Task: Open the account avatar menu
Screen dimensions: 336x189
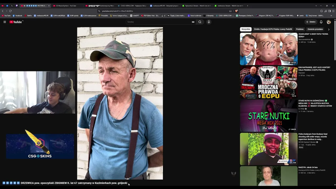Action: pyautogui.click(x=329, y=22)
